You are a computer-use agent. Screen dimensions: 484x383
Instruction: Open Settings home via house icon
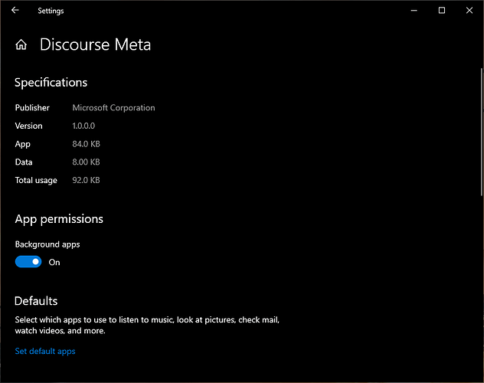pyautogui.click(x=21, y=44)
